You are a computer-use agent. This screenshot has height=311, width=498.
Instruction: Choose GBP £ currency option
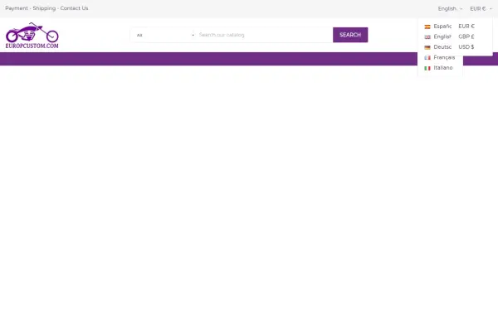pos(466,36)
